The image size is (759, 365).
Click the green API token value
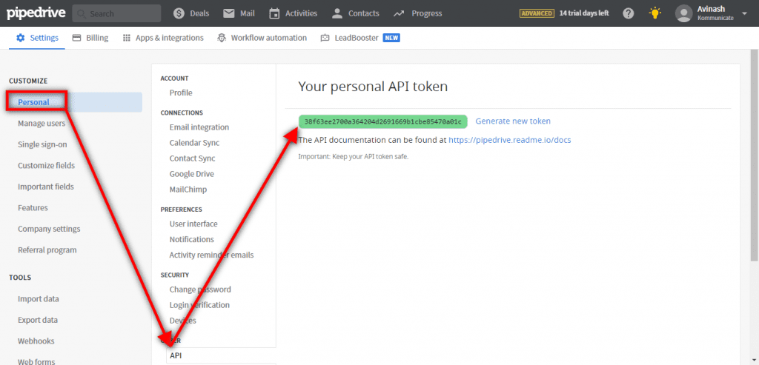coord(383,121)
